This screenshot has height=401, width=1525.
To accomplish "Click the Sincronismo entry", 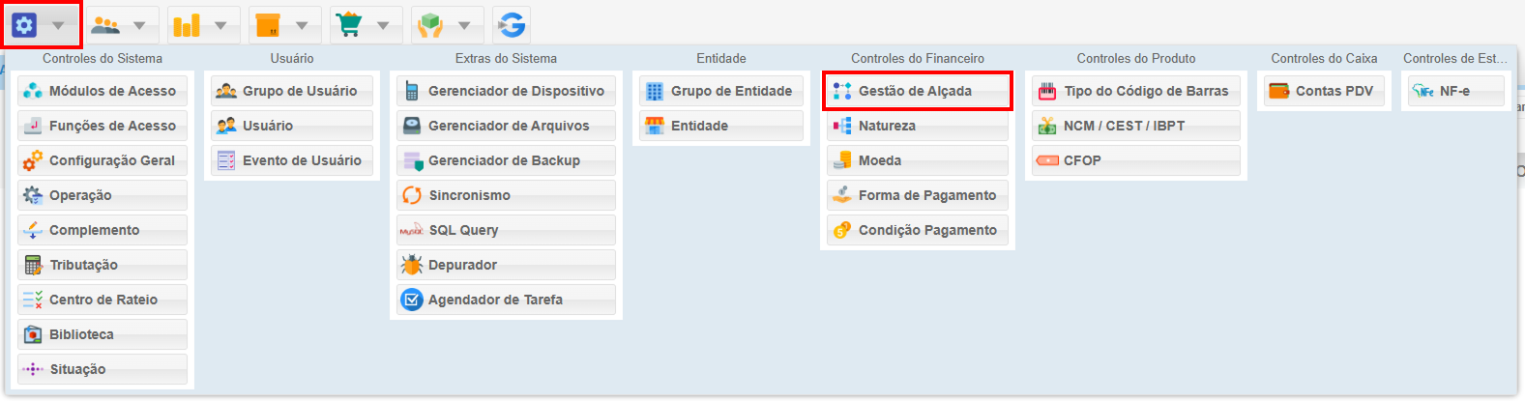I will (506, 195).
